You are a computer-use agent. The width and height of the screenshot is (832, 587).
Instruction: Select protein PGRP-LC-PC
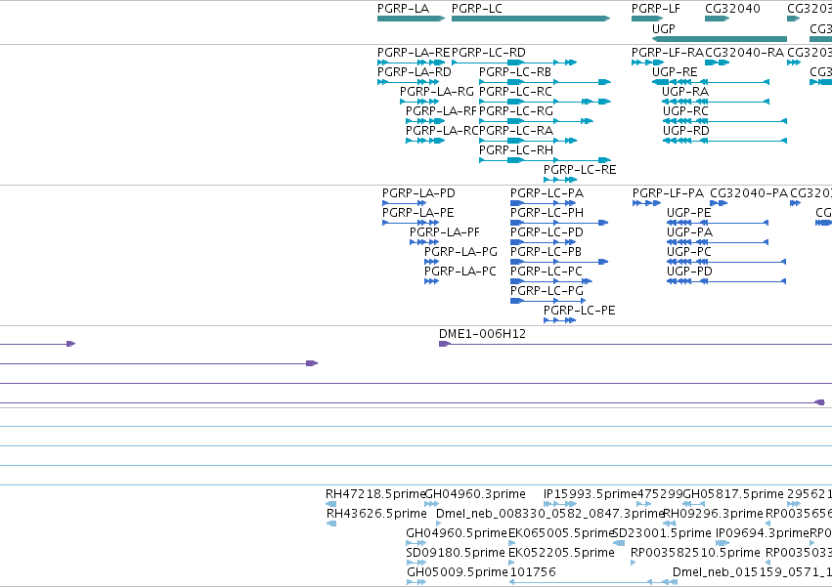point(551,281)
